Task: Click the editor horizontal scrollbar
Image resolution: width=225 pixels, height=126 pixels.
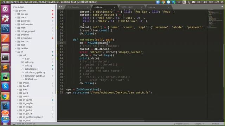Action: [101, 121]
